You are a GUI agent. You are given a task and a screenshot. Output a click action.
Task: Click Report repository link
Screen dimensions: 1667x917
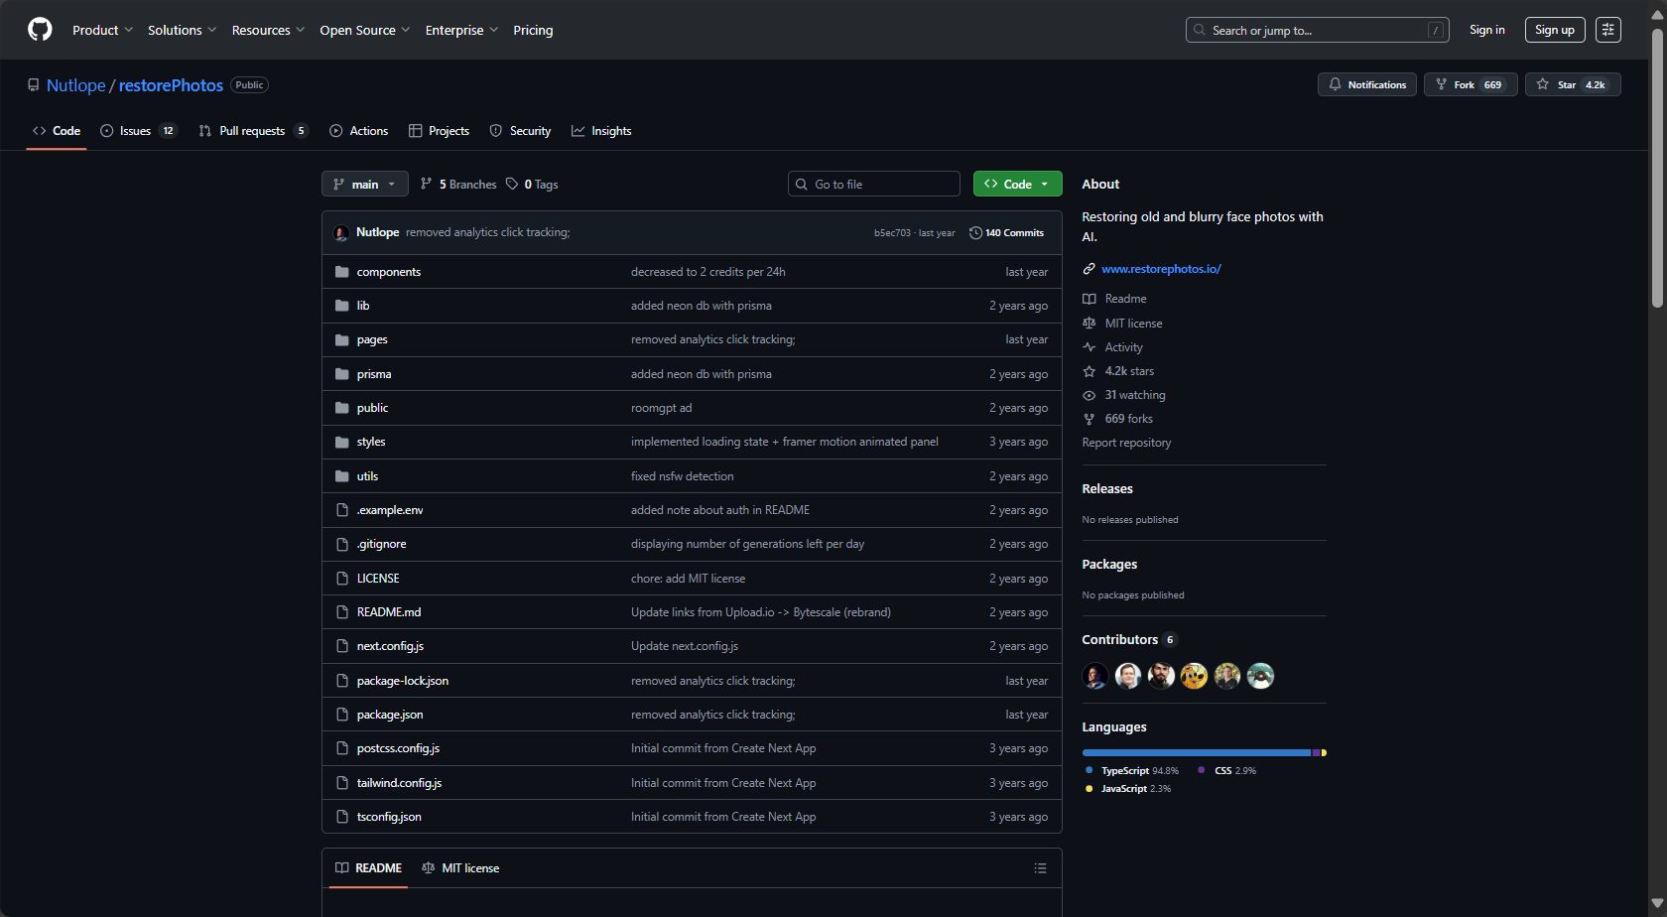click(x=1126, y=443)
